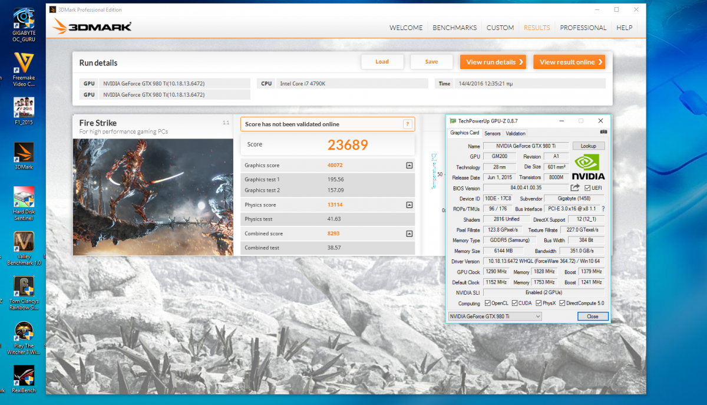Open the PROFESSIONAL tab in 3DMark
This screenshot has width=707, height=405.
[x=583, y=28]
